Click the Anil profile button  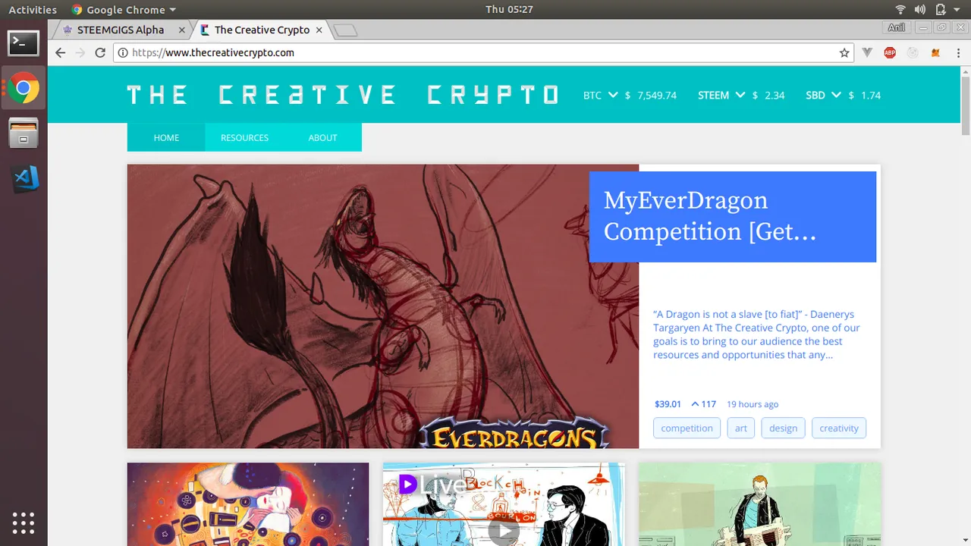tap(897, 27)
